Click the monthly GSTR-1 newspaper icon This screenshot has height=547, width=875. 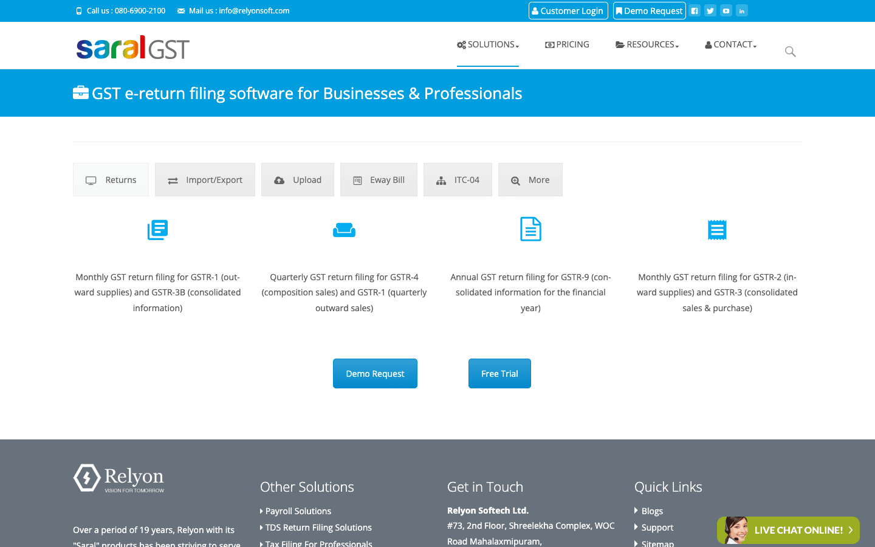click(x=157, y=230)
